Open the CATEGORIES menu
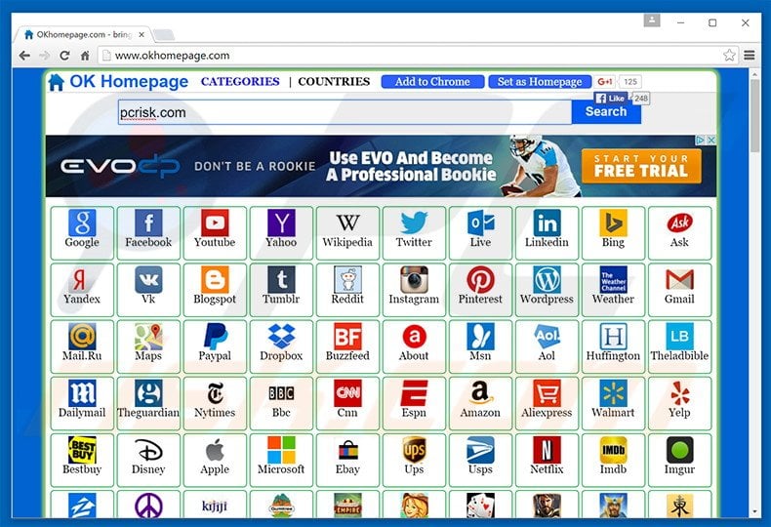 coord(240,82)
